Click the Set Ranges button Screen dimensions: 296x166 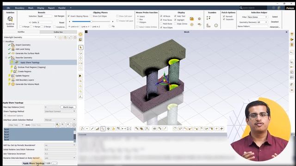59,16
